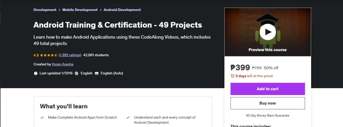Add the course to cart

[x=268, y=89]
